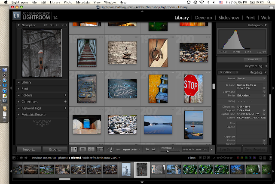Click the Import button
275x184 pixels.
tap(29, 150)
